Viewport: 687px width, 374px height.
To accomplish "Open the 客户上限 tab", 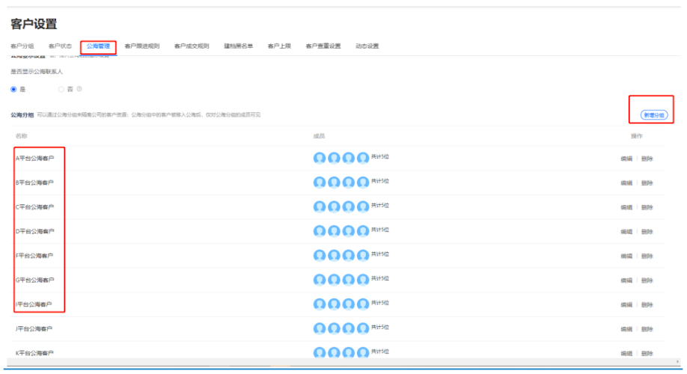I will pos(280,46).
